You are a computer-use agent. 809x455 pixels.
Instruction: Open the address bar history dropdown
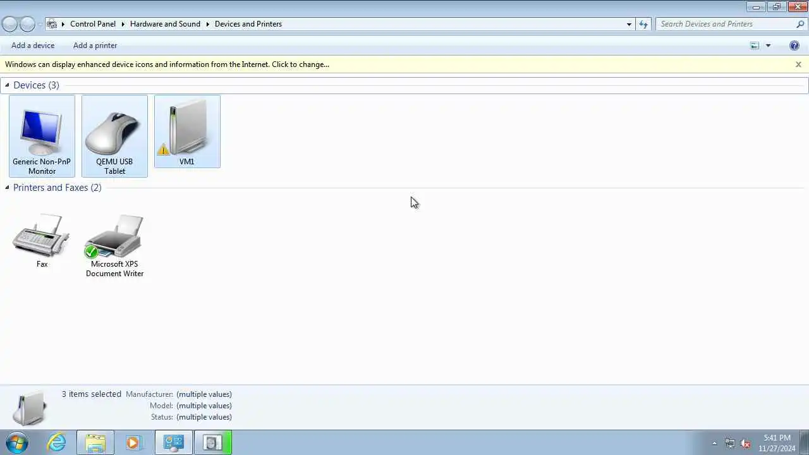[x=629, y=24]
